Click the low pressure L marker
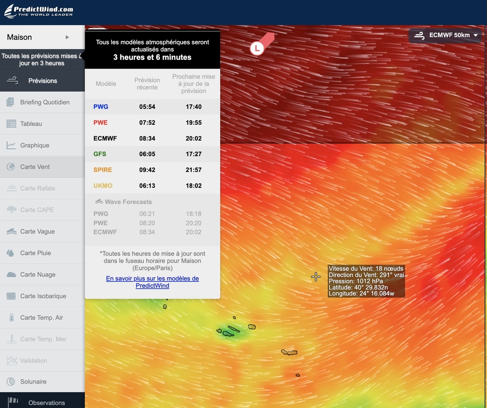 [x=257, y=48]
